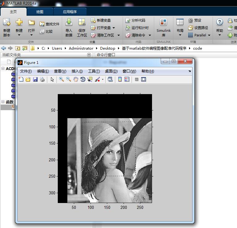The width and height of the screenshot is (237, 228).
Task: Open the Edit (编辑) menu in Figure 1
Action: pyautogui.click(x=43, y=71)
